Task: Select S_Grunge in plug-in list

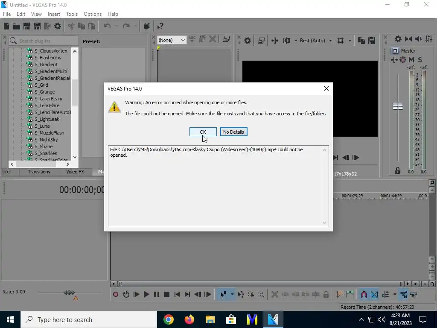Action: [44, 92]
